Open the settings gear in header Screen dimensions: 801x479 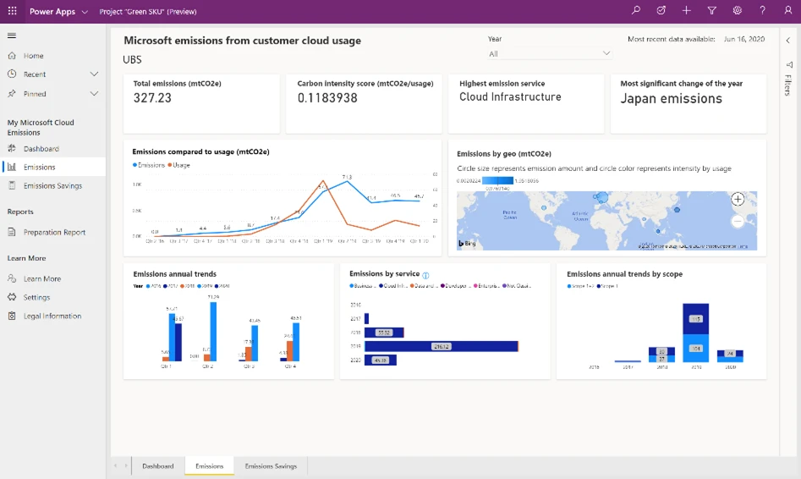click(738, 10)
